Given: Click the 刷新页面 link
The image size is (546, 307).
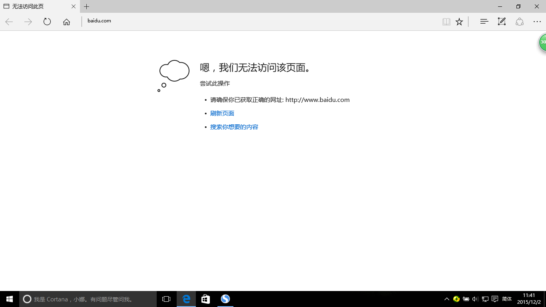Looking at the screenshot, I should point(222,114).
